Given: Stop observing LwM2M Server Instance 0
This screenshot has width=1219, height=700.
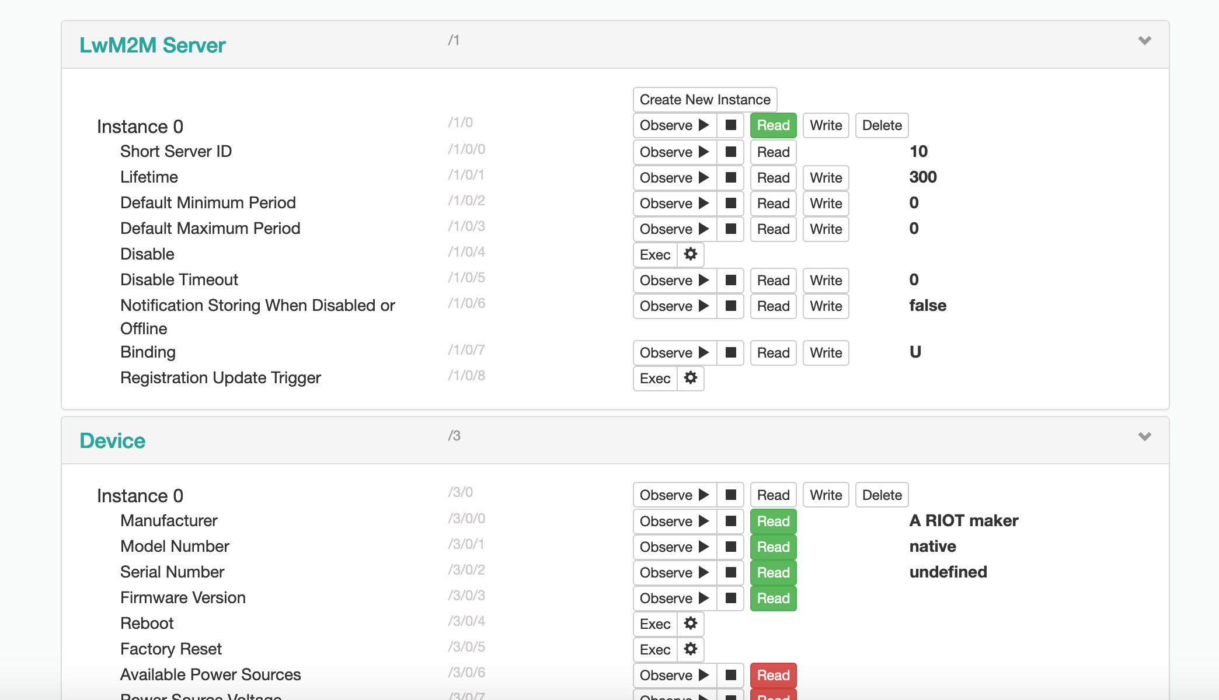Looking at the screenshot, I should tap(730, 125).
